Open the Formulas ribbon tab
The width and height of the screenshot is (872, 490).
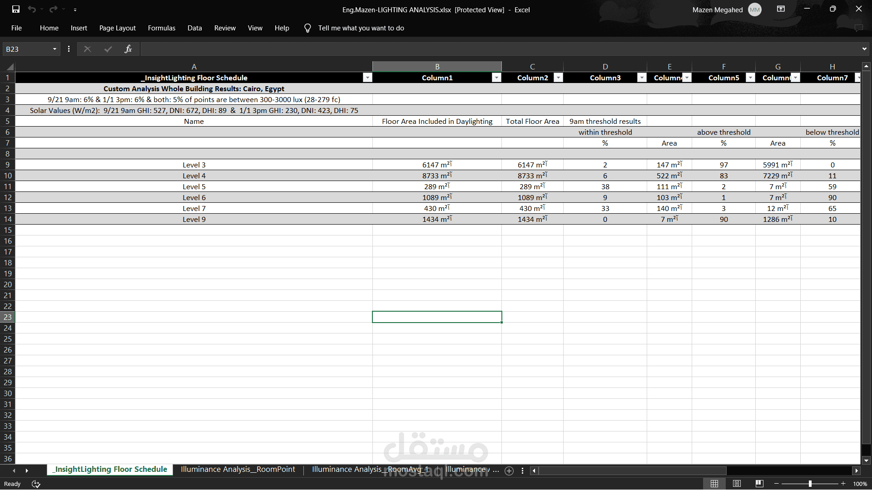pos(161,28)
